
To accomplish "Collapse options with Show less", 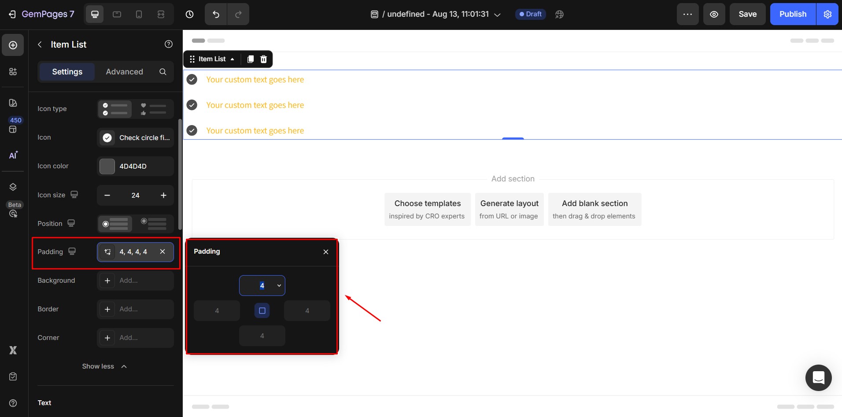I will tap(104, 366).
